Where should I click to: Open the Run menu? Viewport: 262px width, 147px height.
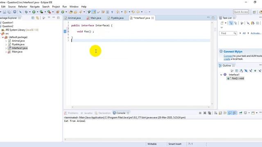tap(65, 7)
